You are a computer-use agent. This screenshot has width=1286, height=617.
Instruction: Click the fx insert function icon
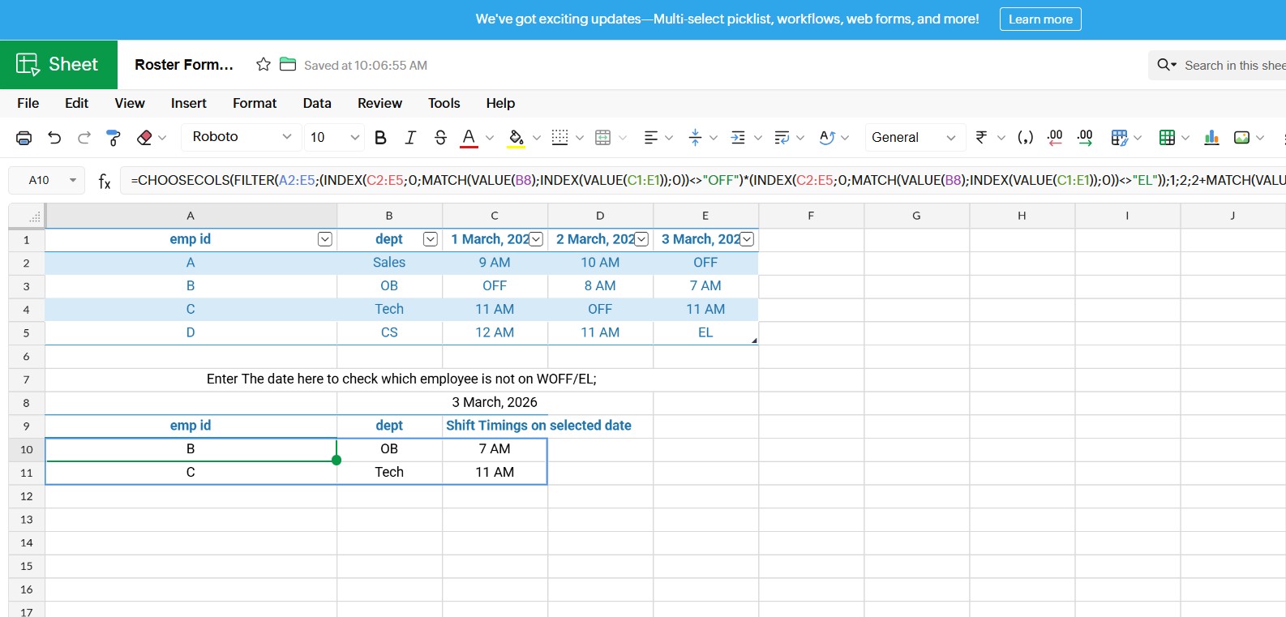click(x=105, y=181)
